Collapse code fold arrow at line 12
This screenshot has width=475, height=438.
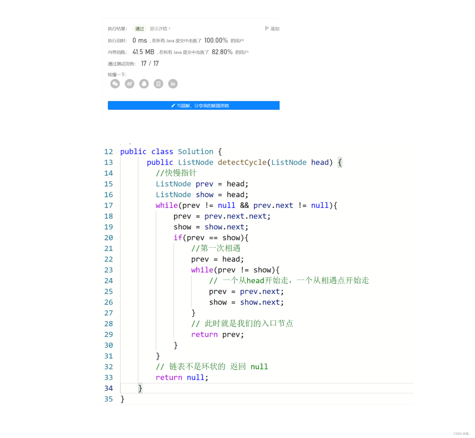click(x=117, y=152)
